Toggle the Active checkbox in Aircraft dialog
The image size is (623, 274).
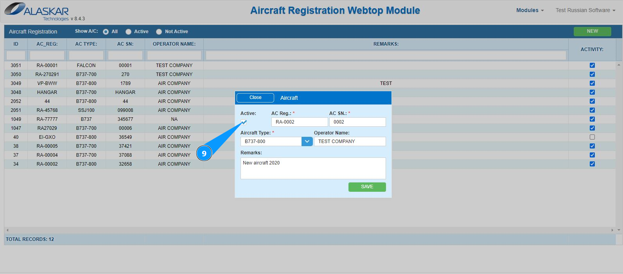244,122
